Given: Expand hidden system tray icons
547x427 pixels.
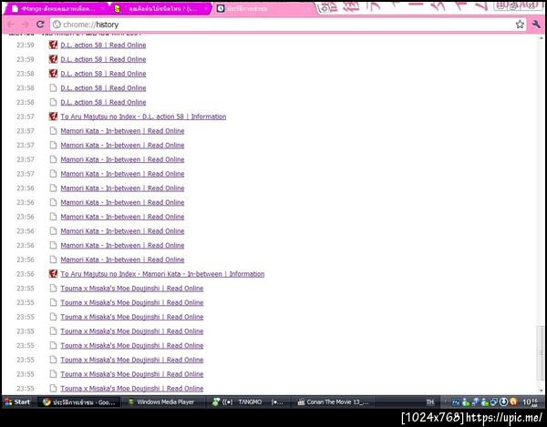Looking at the screenshot, I should 445,402.
